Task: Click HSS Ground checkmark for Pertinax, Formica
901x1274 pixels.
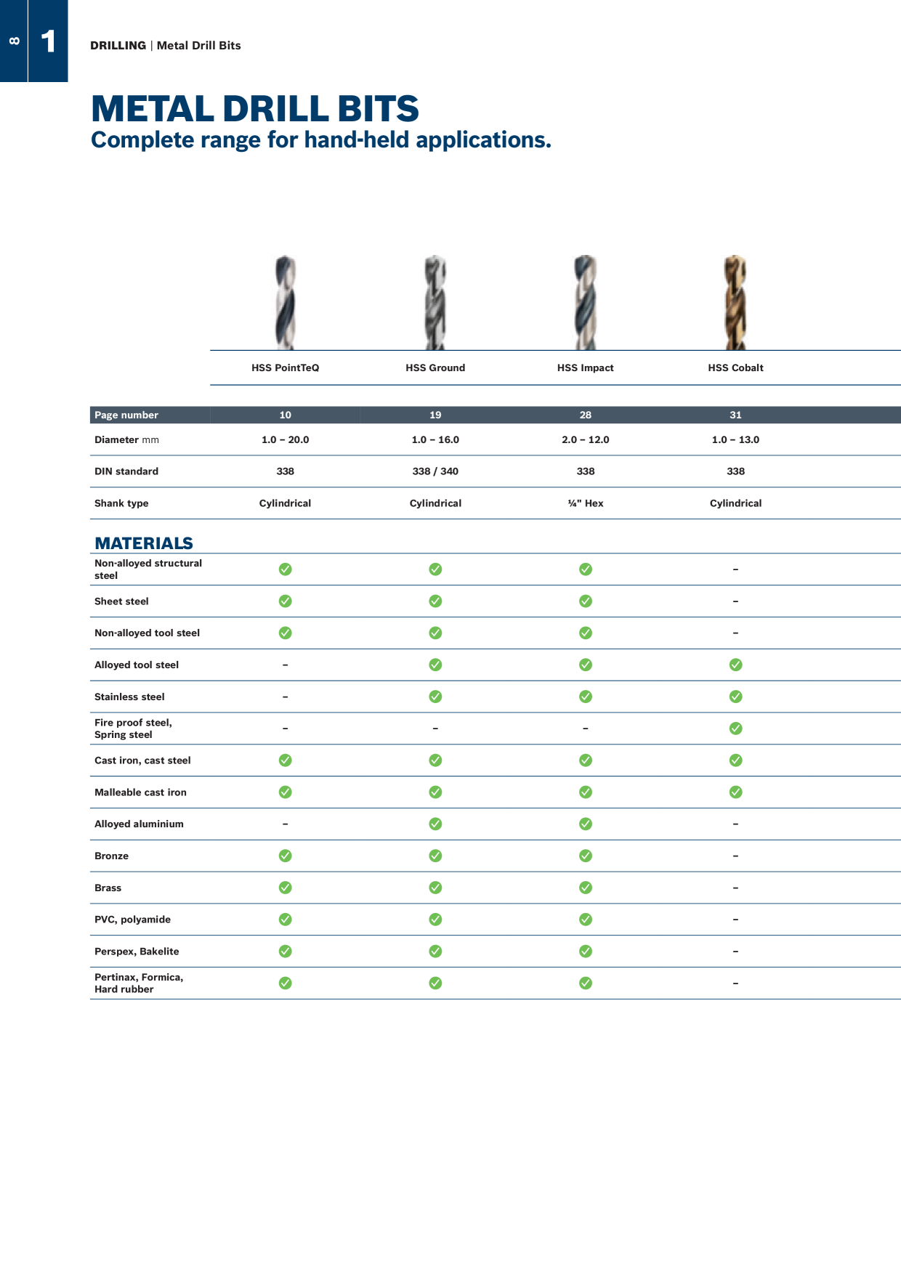Action: 435,983
